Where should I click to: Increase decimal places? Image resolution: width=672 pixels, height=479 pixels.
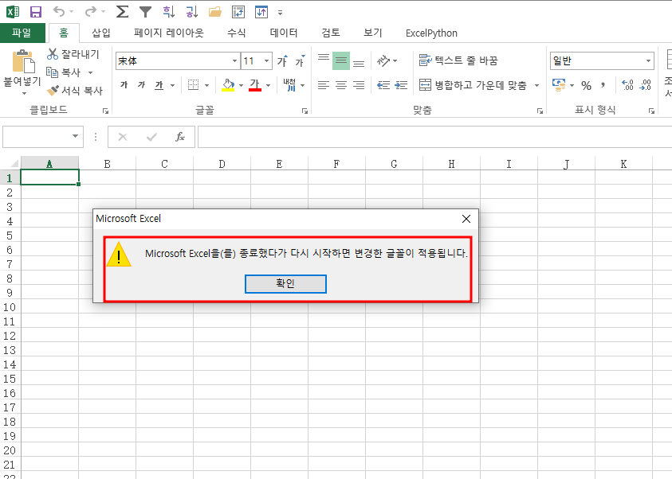click(627, 85)
